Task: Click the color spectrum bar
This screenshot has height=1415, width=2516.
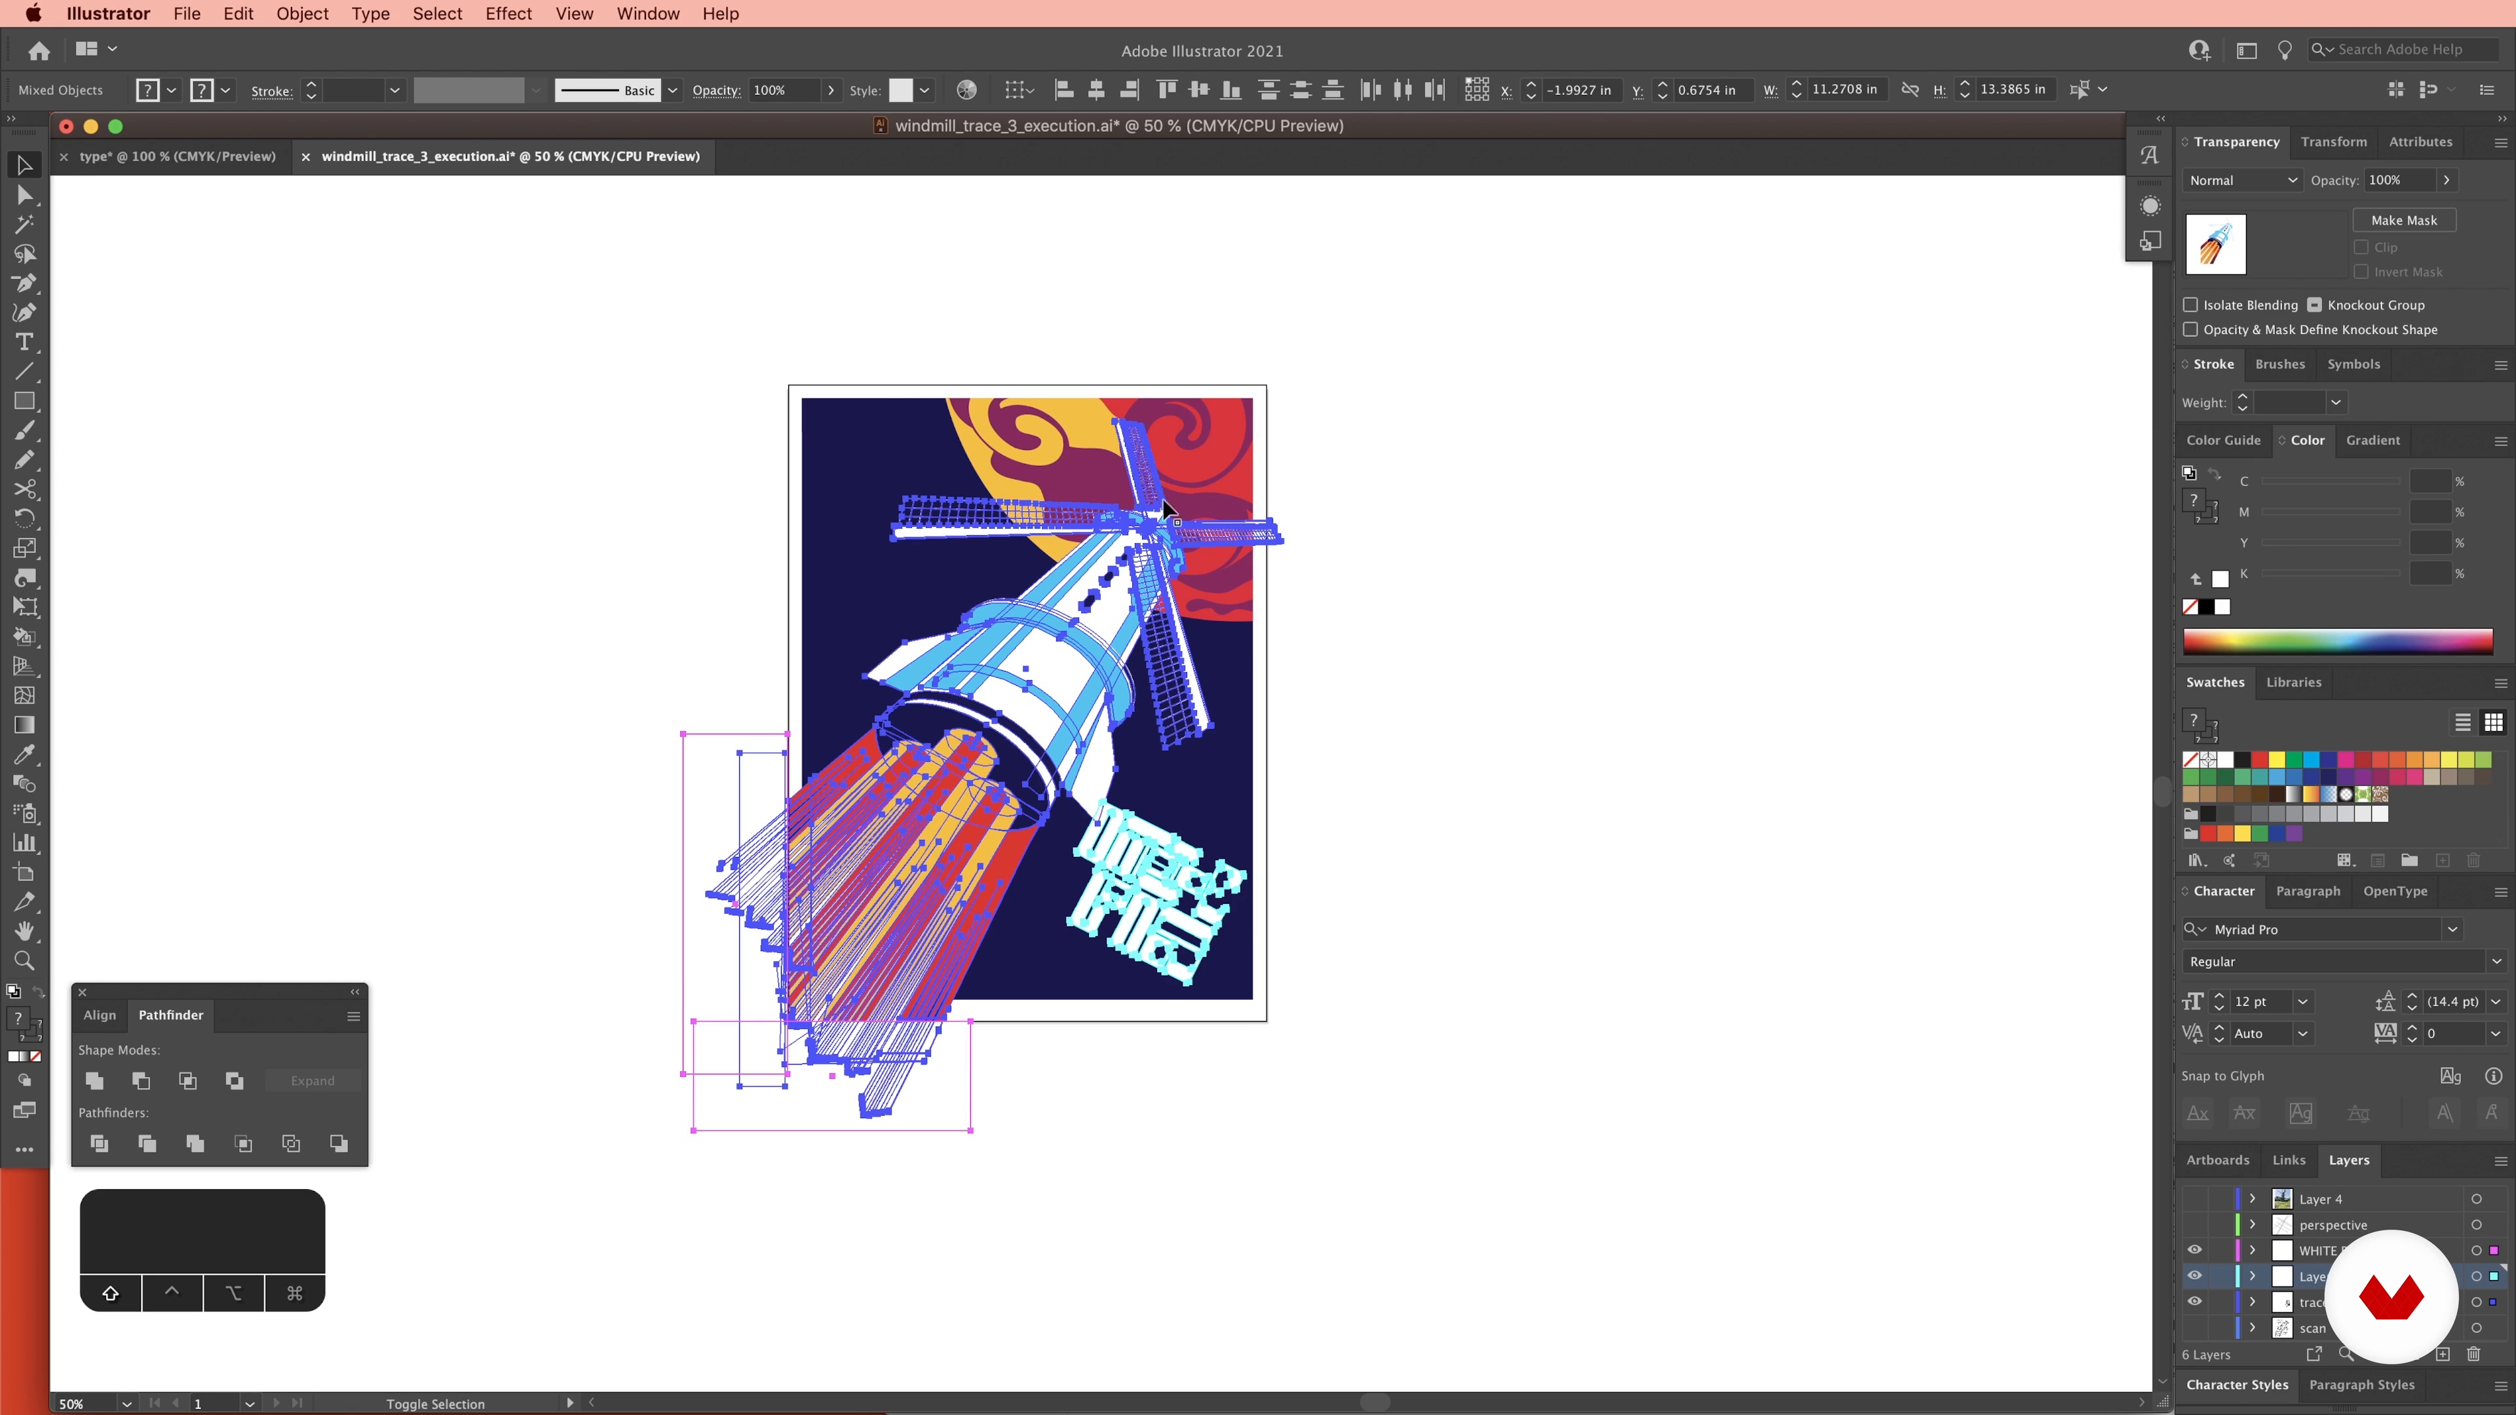Action: tap(2337, 641)
